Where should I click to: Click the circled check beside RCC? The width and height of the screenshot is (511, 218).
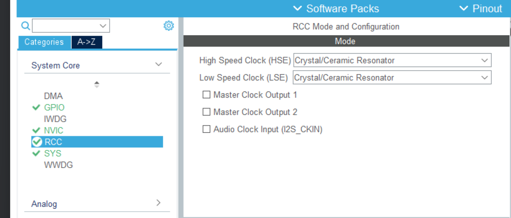pos(37,142)
